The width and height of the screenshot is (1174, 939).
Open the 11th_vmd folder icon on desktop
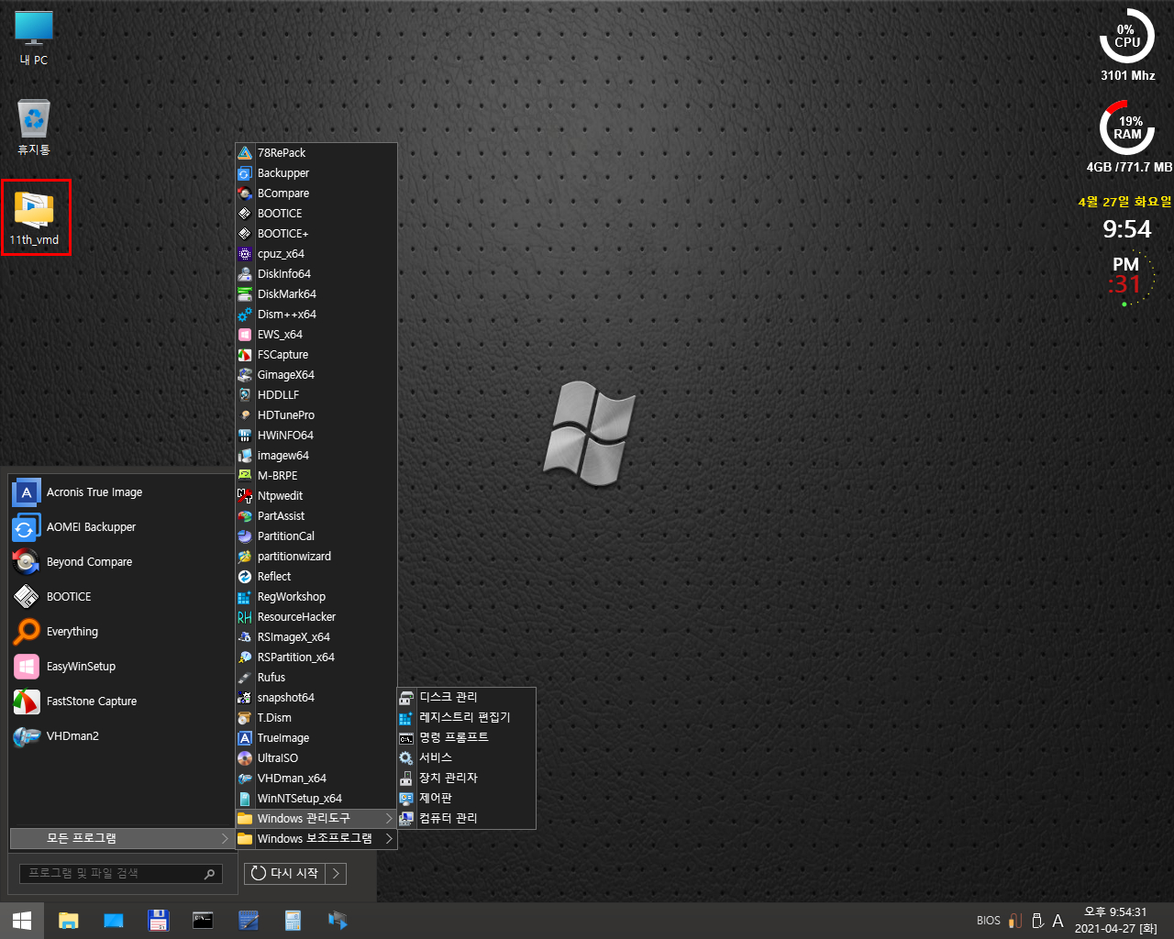[35, 218]
